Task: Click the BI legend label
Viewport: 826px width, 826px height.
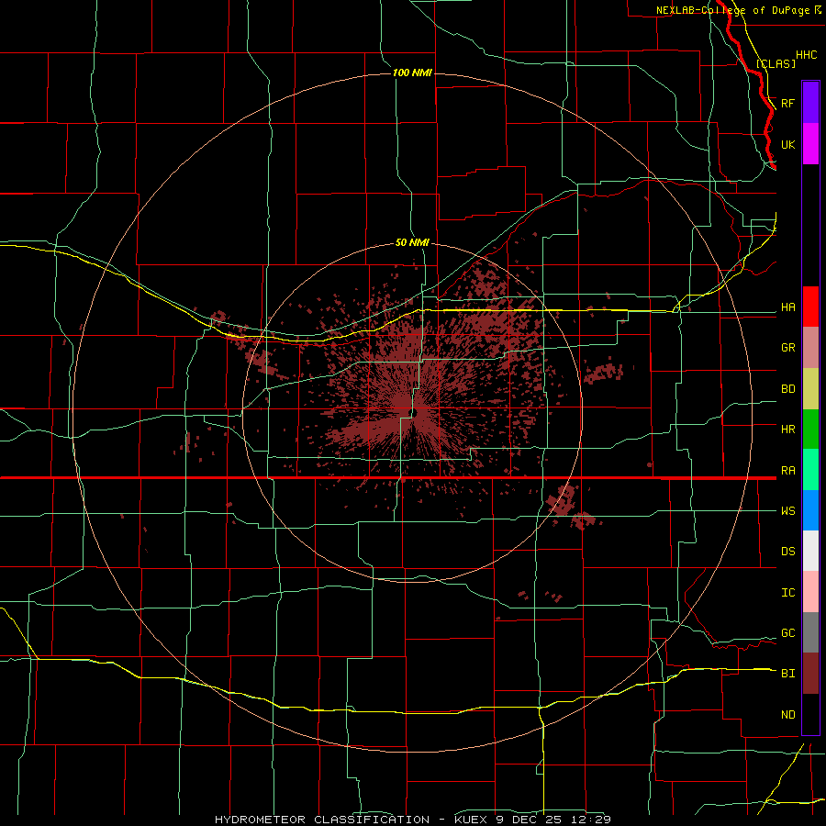Action: 787,674
